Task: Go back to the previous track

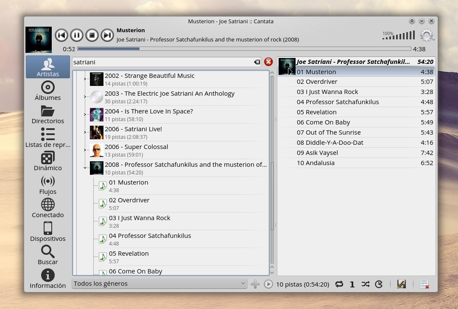Action: (61, 35)
